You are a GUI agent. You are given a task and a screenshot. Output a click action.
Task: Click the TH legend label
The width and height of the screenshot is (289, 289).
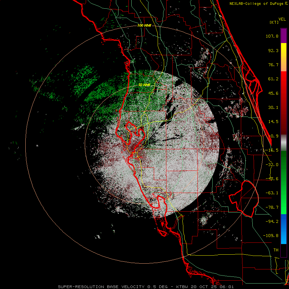(276, 250)
